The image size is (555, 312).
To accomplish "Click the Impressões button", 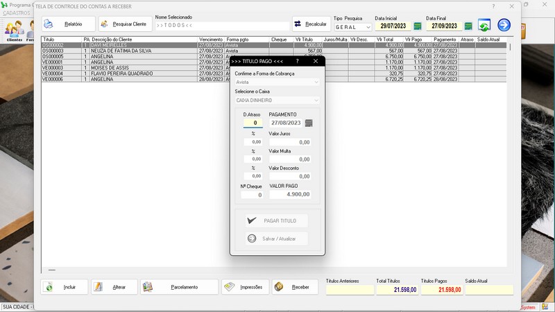I will click(245, 287).
